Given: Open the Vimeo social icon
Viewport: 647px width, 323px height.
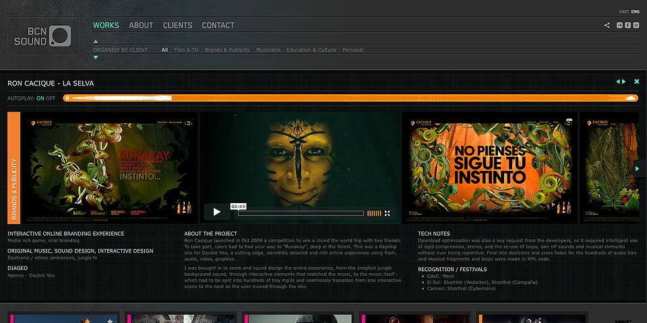Looking at the screenshot, I should tap(636, 25).
